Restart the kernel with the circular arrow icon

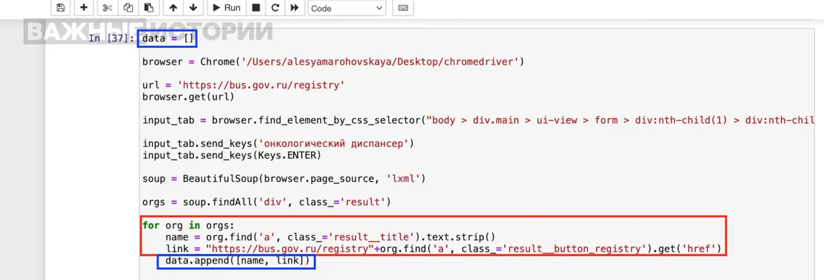coord(275,8)
